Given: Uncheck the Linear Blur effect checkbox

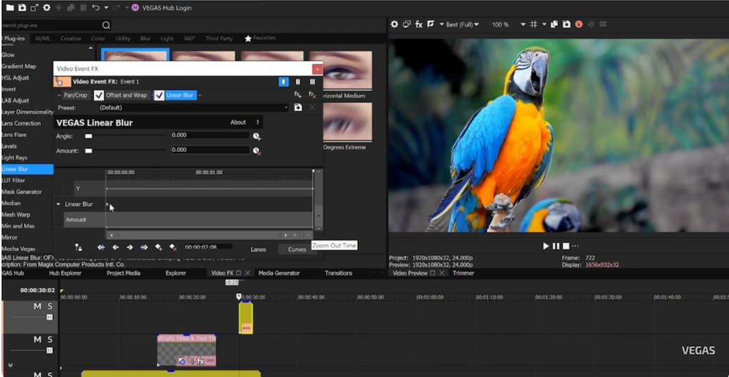Looking at the screenshot, I should tap(159, 95).
